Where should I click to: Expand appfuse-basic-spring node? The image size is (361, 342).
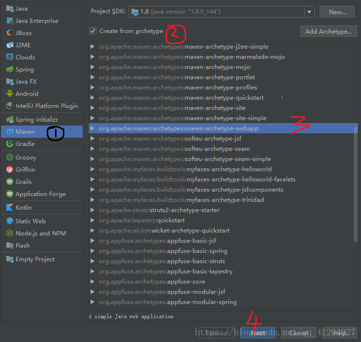[x=93, y=251]
